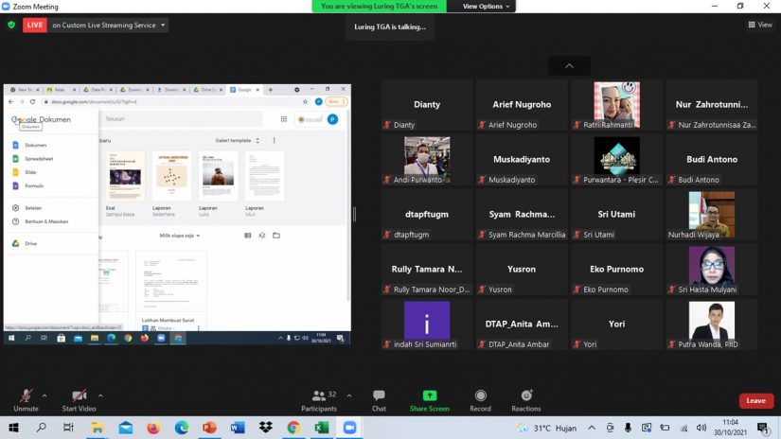This screenshot has height=439, width=781.
Task: Select Nurhadi Wijaya's video thumbnail
Action: 711,215
